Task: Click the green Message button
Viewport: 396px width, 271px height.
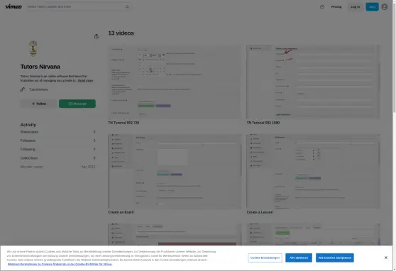Action: click(77, 104)
